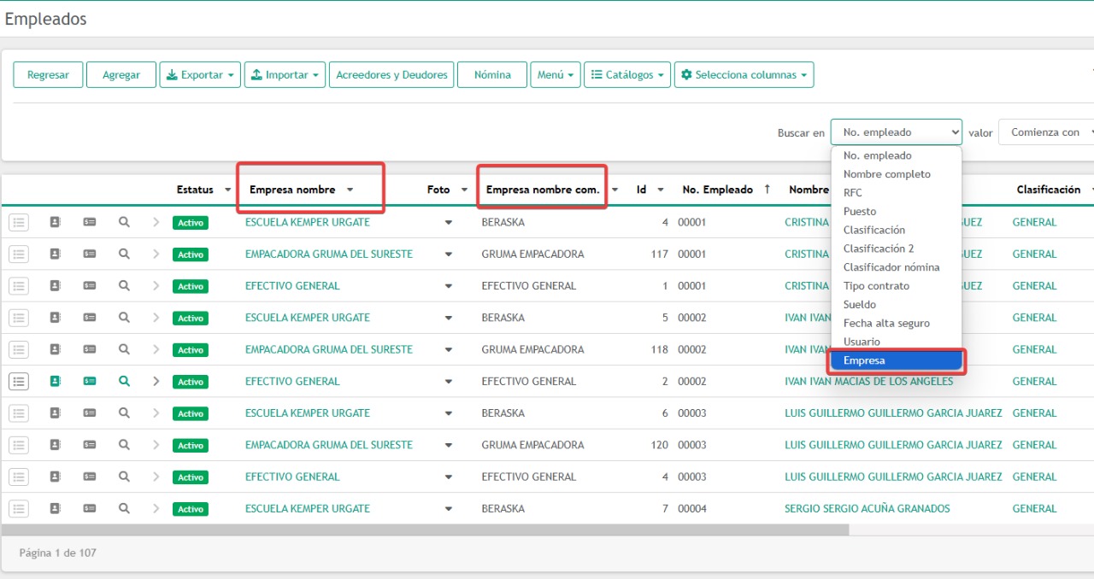Screen dimensions: 1094x579
Task: Choose Sueldo in search field list
Action: 897,304
